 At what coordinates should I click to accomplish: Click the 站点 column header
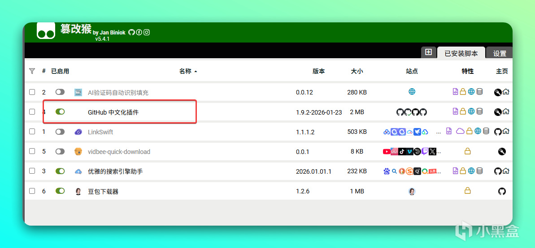click(x=412, y=71)
